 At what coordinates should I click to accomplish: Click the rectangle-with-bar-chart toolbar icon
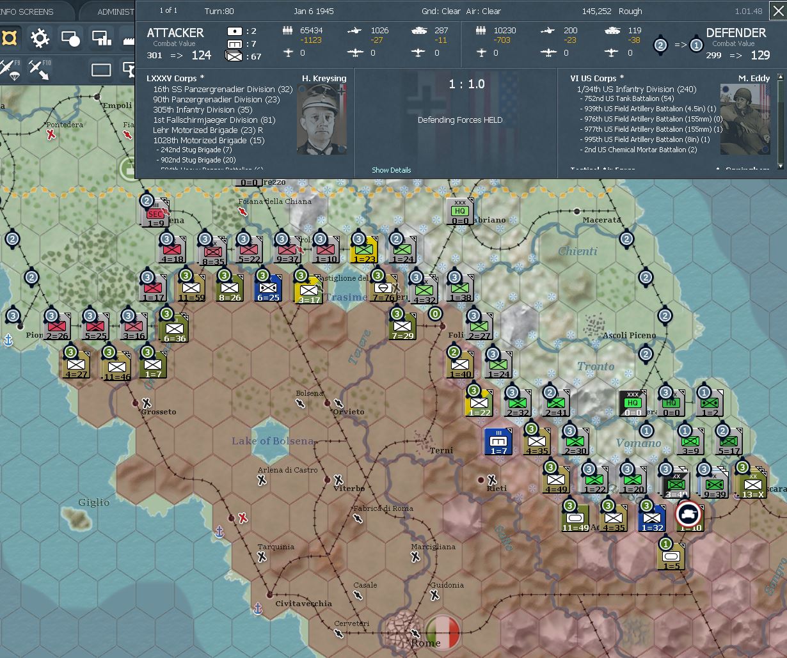(x=102, y=38)
